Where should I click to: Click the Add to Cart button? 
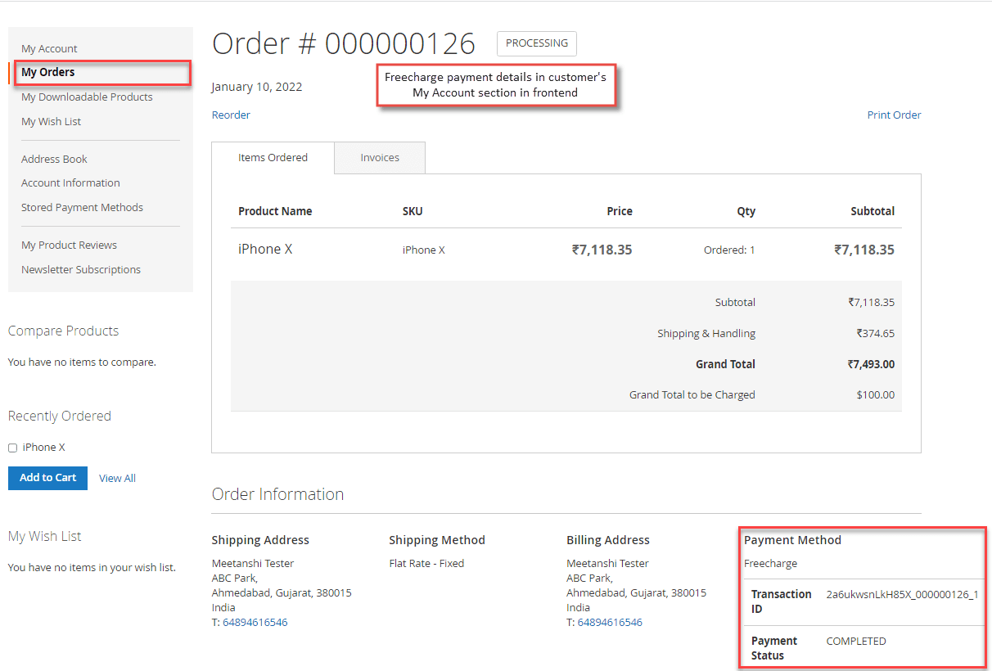[47, 478]
